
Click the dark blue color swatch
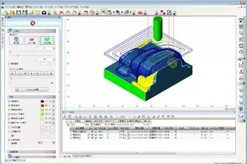[42, 102]
